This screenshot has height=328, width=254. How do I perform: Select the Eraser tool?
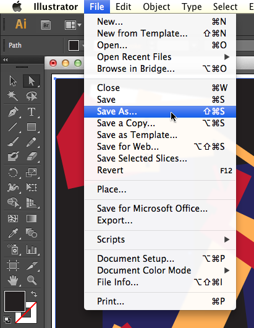coord(32,157)
